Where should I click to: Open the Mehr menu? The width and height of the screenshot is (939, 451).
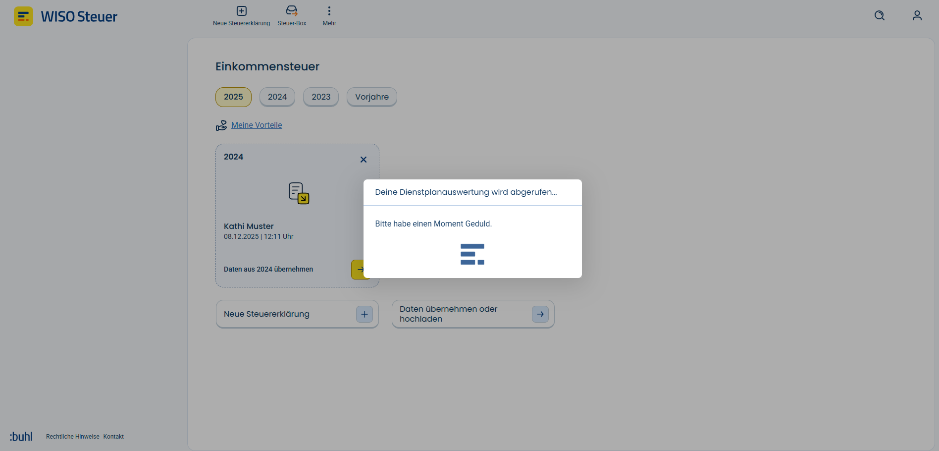(329, 16)
